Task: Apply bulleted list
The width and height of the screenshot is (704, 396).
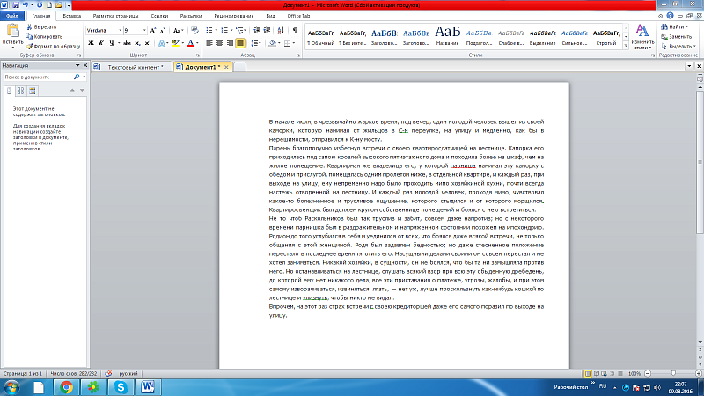Action: (x=209, y=31)
